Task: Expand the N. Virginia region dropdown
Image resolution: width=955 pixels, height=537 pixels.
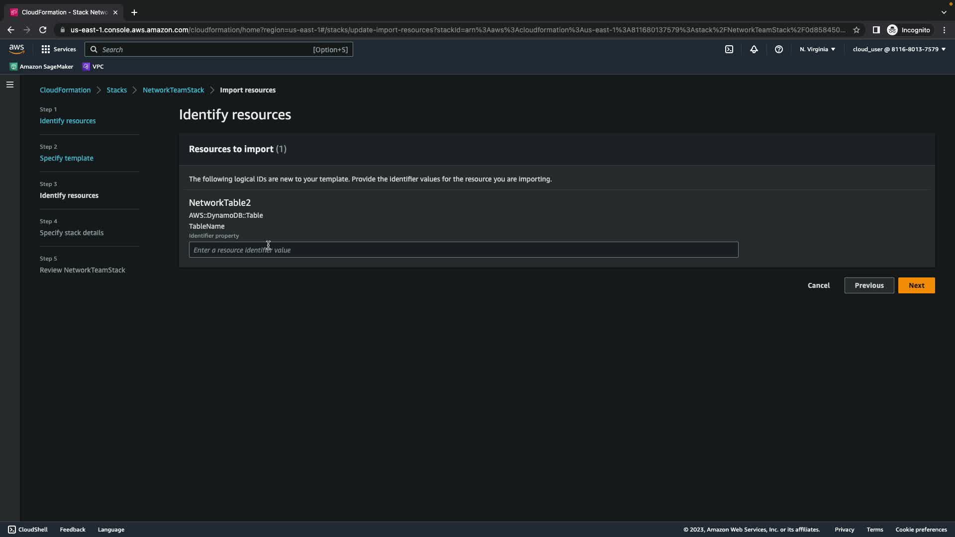Action: [817, 49]
